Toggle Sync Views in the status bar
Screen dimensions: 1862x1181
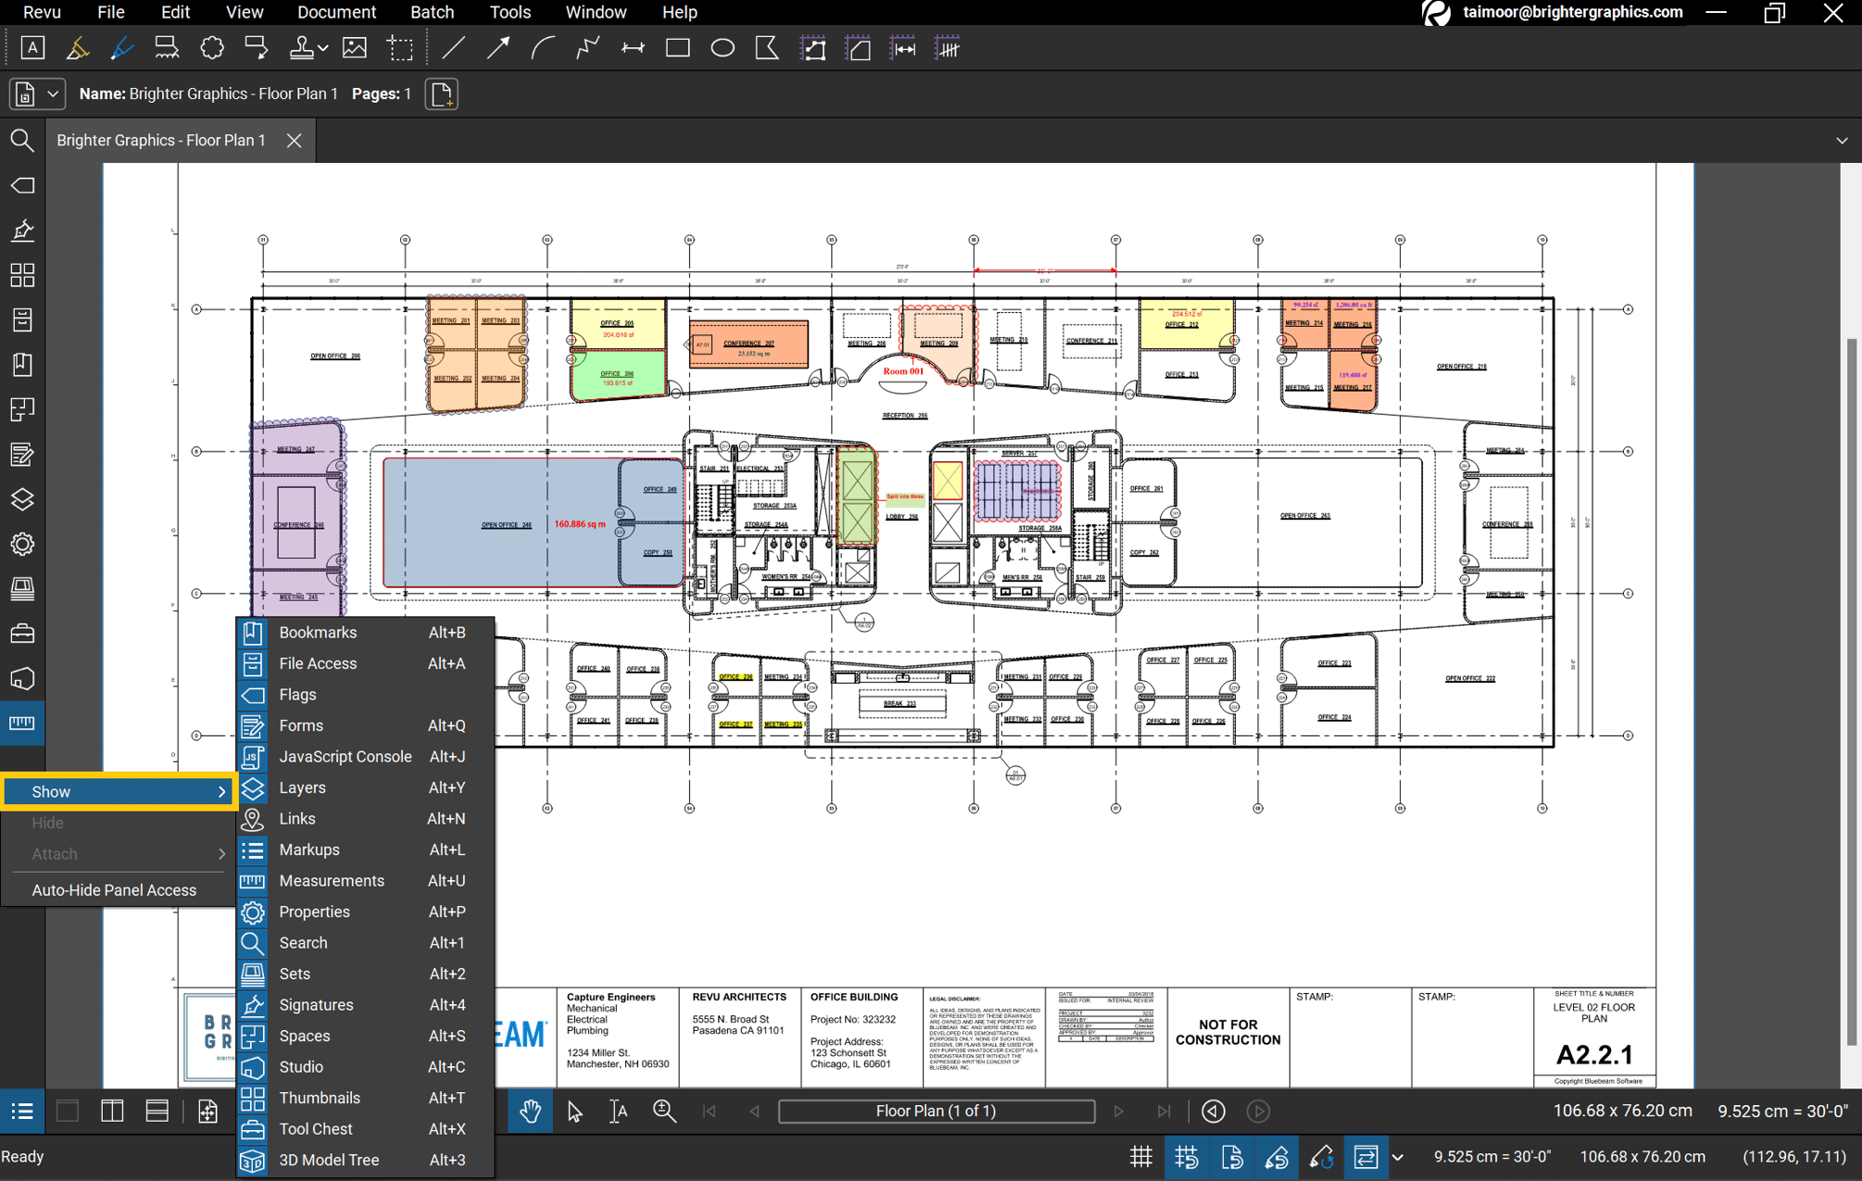tap(1366, 1157)
